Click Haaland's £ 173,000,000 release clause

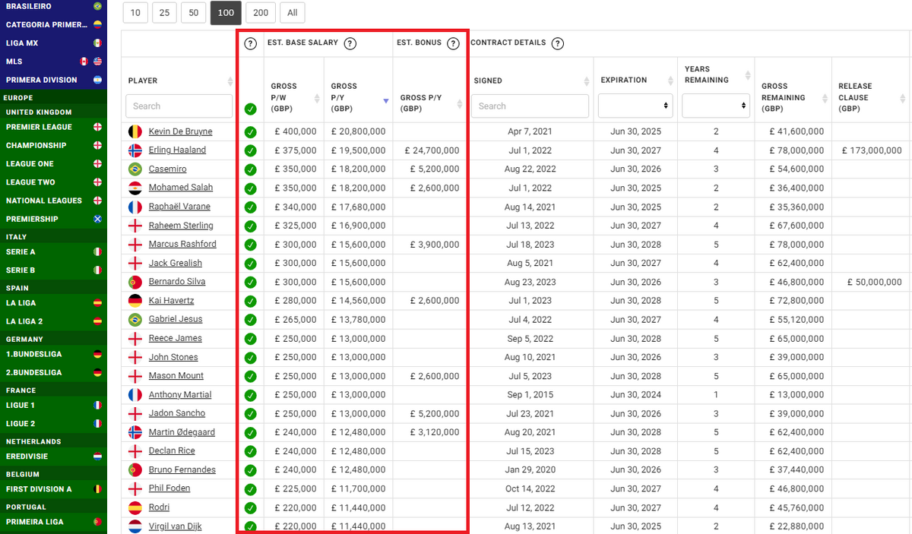pos(872,150)
